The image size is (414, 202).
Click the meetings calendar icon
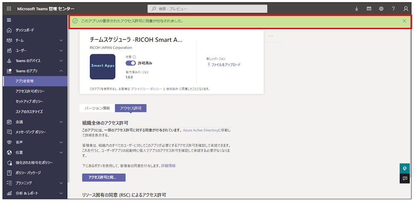[9, 122]
